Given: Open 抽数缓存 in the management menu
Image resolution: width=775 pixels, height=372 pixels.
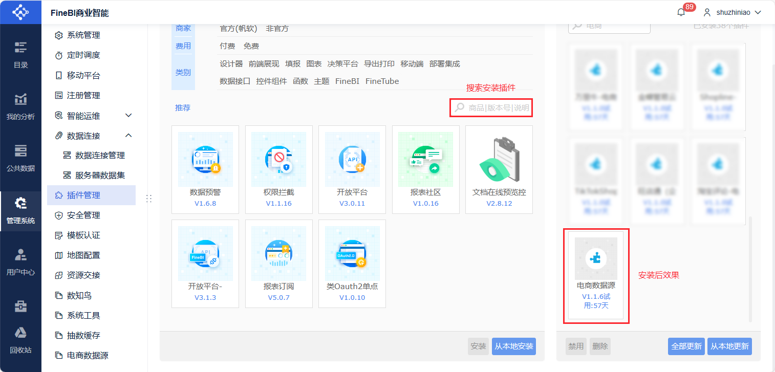Looking at the screenshot, I should (91, 336).
